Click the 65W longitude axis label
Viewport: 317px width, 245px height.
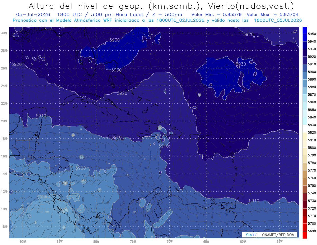206,242
